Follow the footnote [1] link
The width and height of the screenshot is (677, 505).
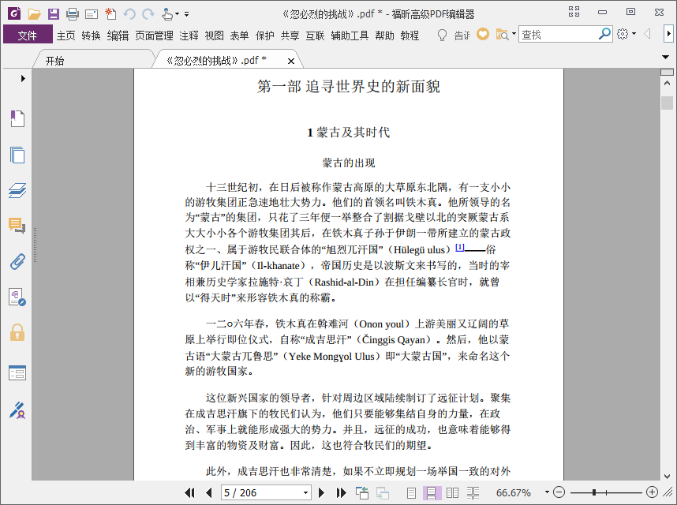tap(460, 247)
